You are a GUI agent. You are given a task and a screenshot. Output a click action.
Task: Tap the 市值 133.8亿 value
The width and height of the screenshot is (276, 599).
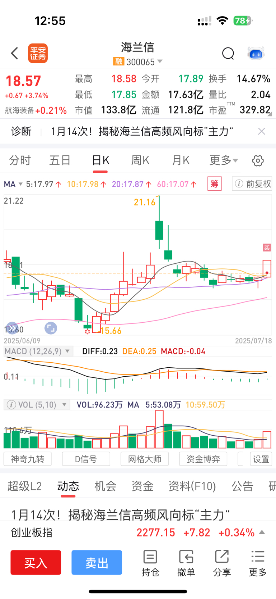119,110
